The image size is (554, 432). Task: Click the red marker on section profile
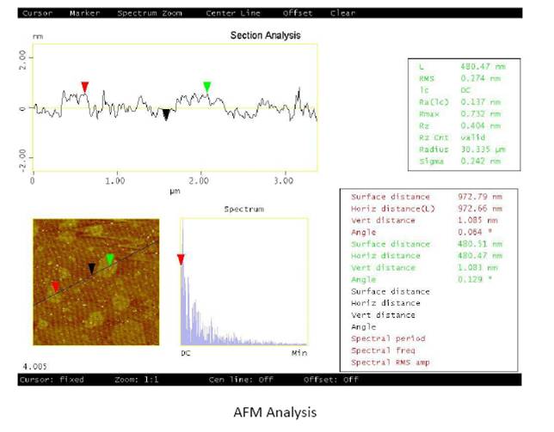[x=84, y=87]
